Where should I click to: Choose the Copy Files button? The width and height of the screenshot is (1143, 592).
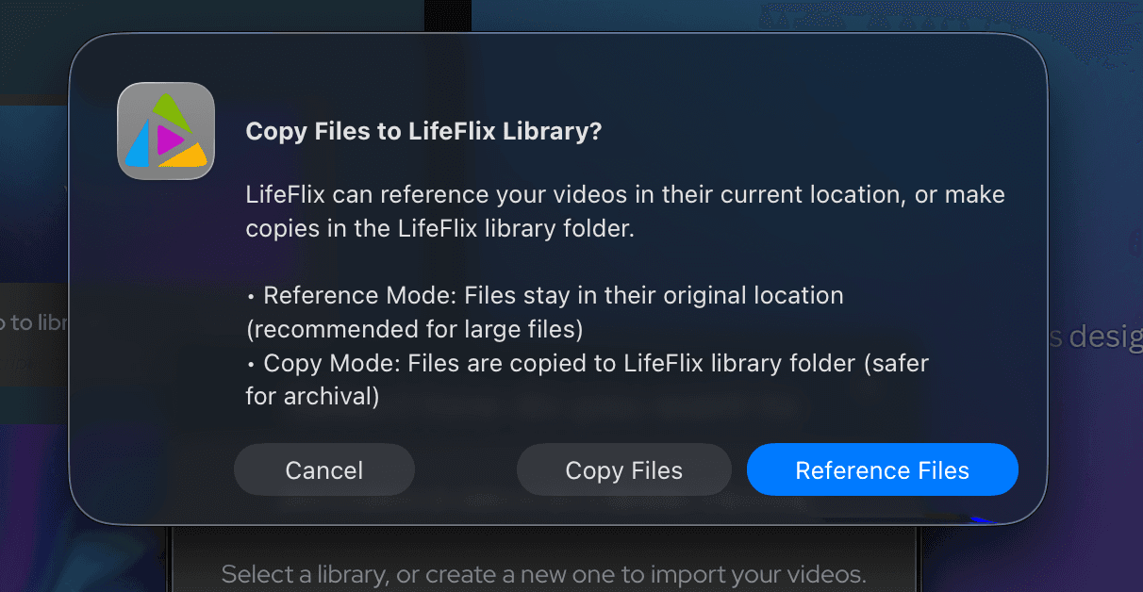[623, 469]
